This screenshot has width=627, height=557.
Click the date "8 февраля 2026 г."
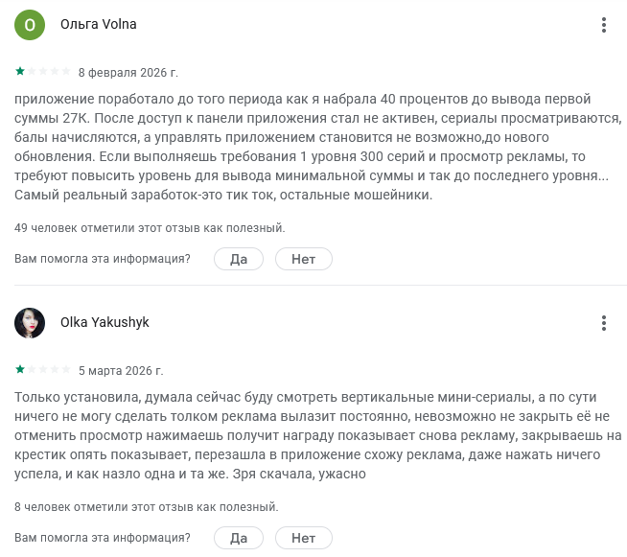point(128,73)
